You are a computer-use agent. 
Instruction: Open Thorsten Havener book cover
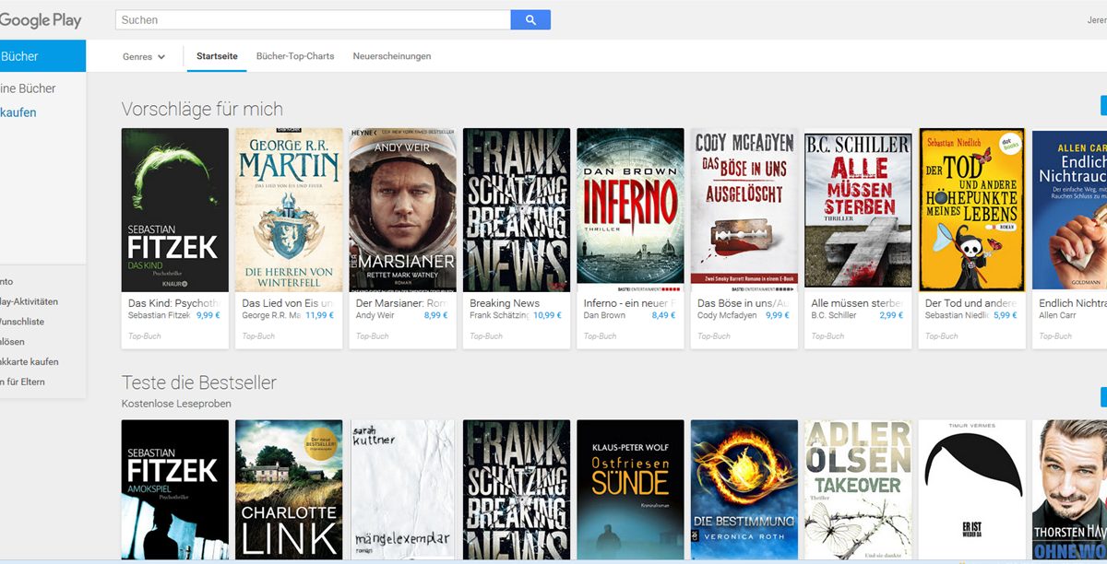click(1070, 489)
